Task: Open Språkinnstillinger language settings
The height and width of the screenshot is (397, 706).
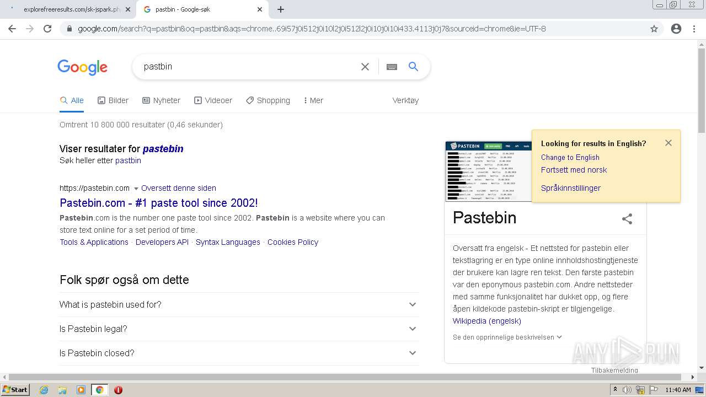Action: (571, 188)
